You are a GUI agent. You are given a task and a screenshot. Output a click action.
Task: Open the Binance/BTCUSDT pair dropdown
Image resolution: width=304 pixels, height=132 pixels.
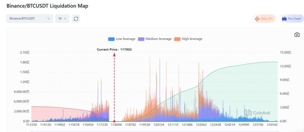pos(30,18)
